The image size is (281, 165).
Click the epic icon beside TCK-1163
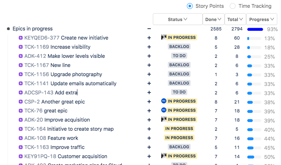coord(21,147)
